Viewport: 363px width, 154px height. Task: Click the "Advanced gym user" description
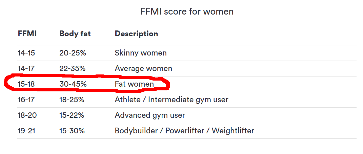coord(150,115)
